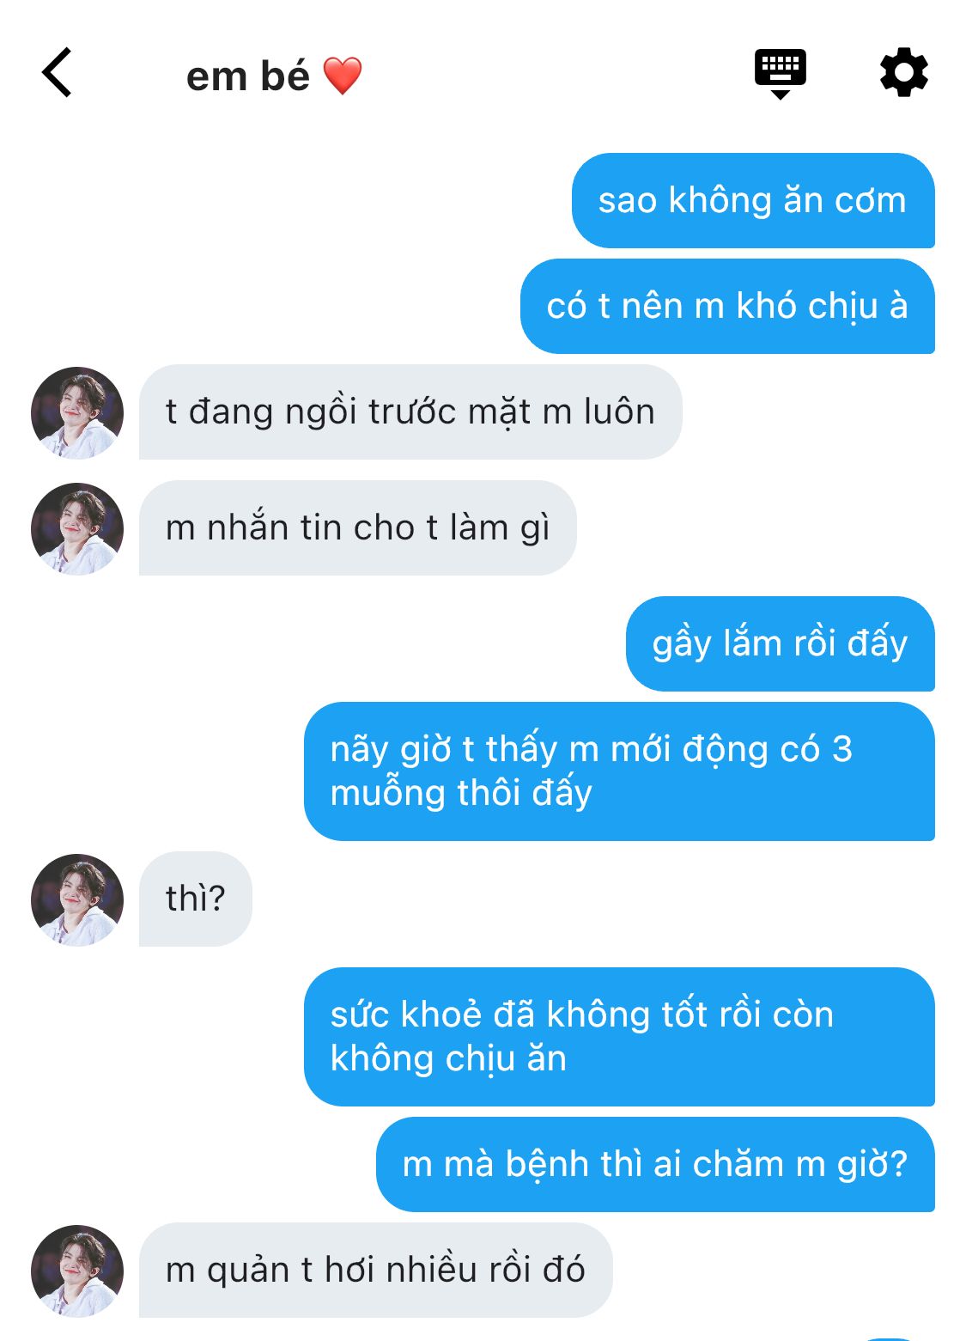Select the "thì?" reply bubble
The image size is (966, 1341).
click(196, 899)
